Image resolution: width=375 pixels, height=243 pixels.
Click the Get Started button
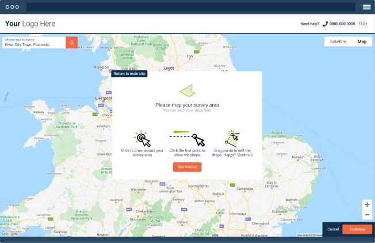pos(187,167)
